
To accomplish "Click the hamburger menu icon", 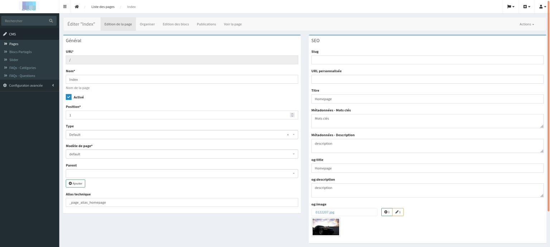I will tap(65, 7).
